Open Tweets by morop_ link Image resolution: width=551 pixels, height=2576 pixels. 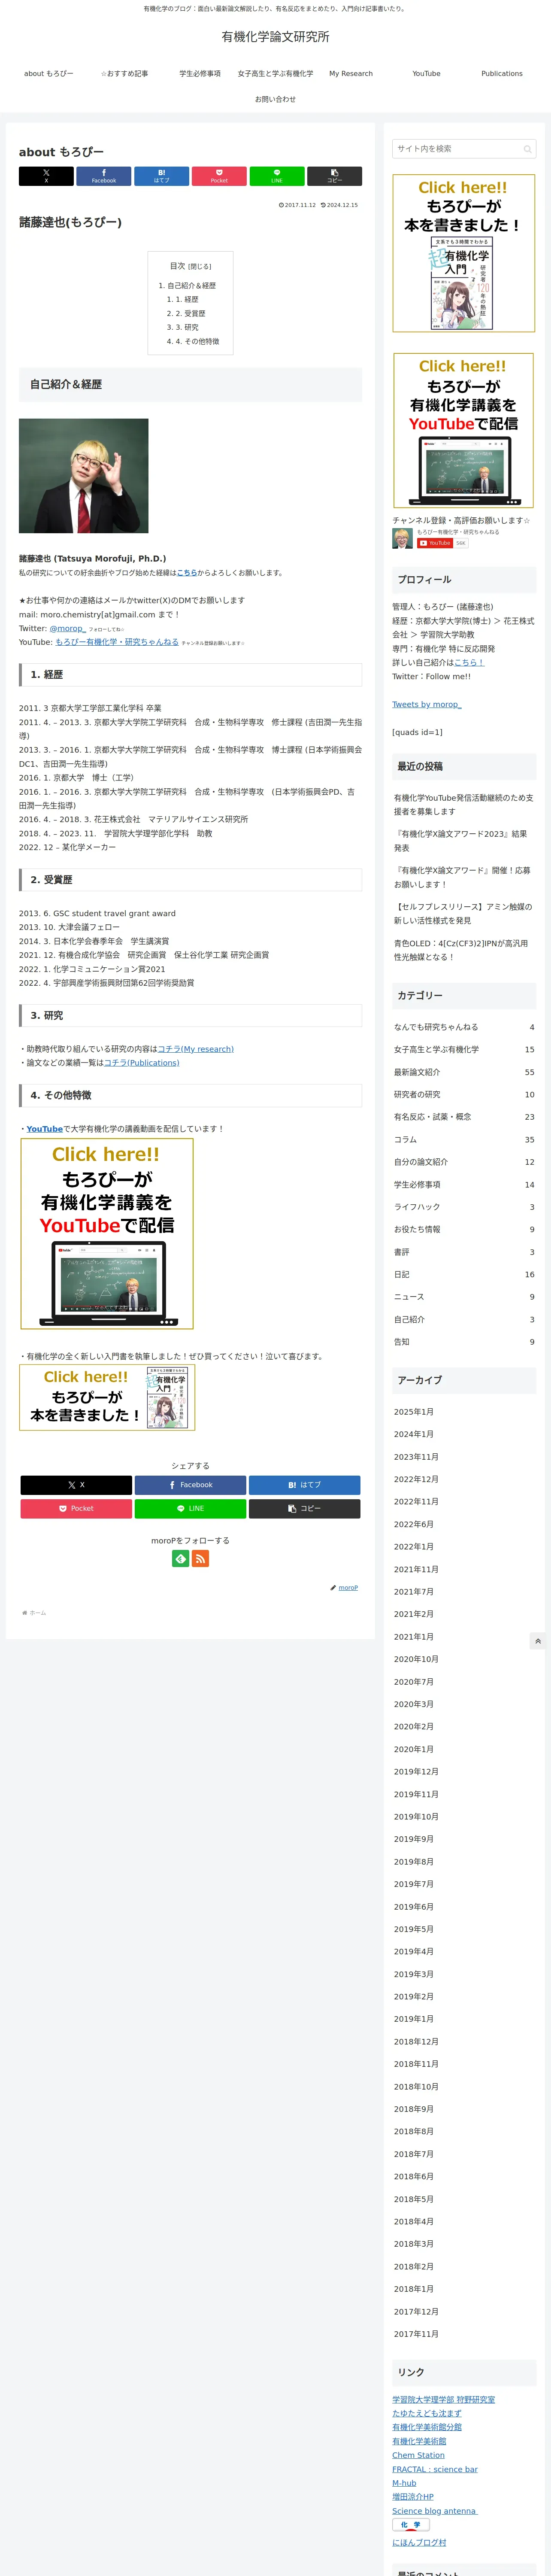tap(427, 704)
